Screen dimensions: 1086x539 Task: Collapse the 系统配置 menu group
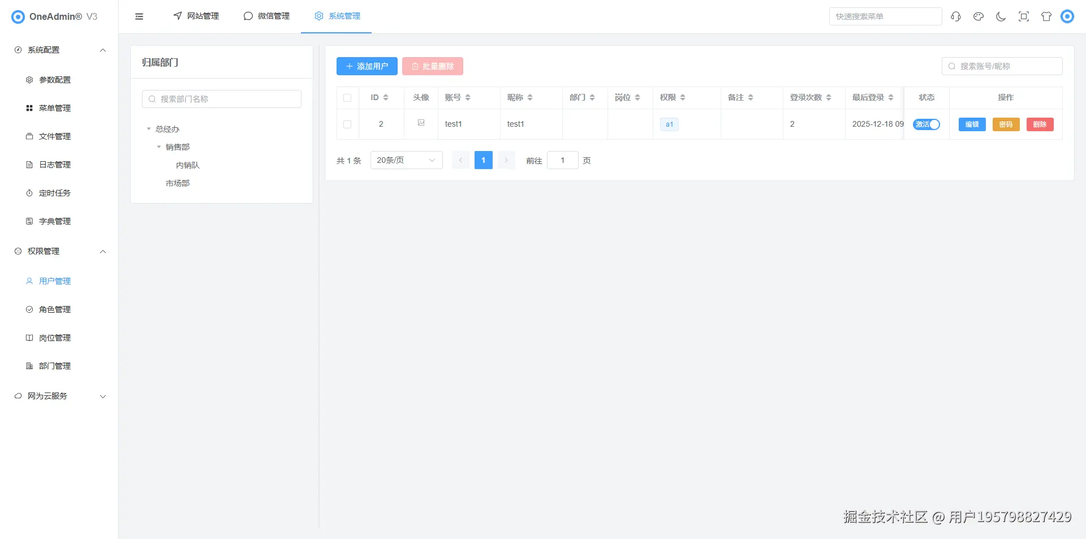tap(103, 50)
